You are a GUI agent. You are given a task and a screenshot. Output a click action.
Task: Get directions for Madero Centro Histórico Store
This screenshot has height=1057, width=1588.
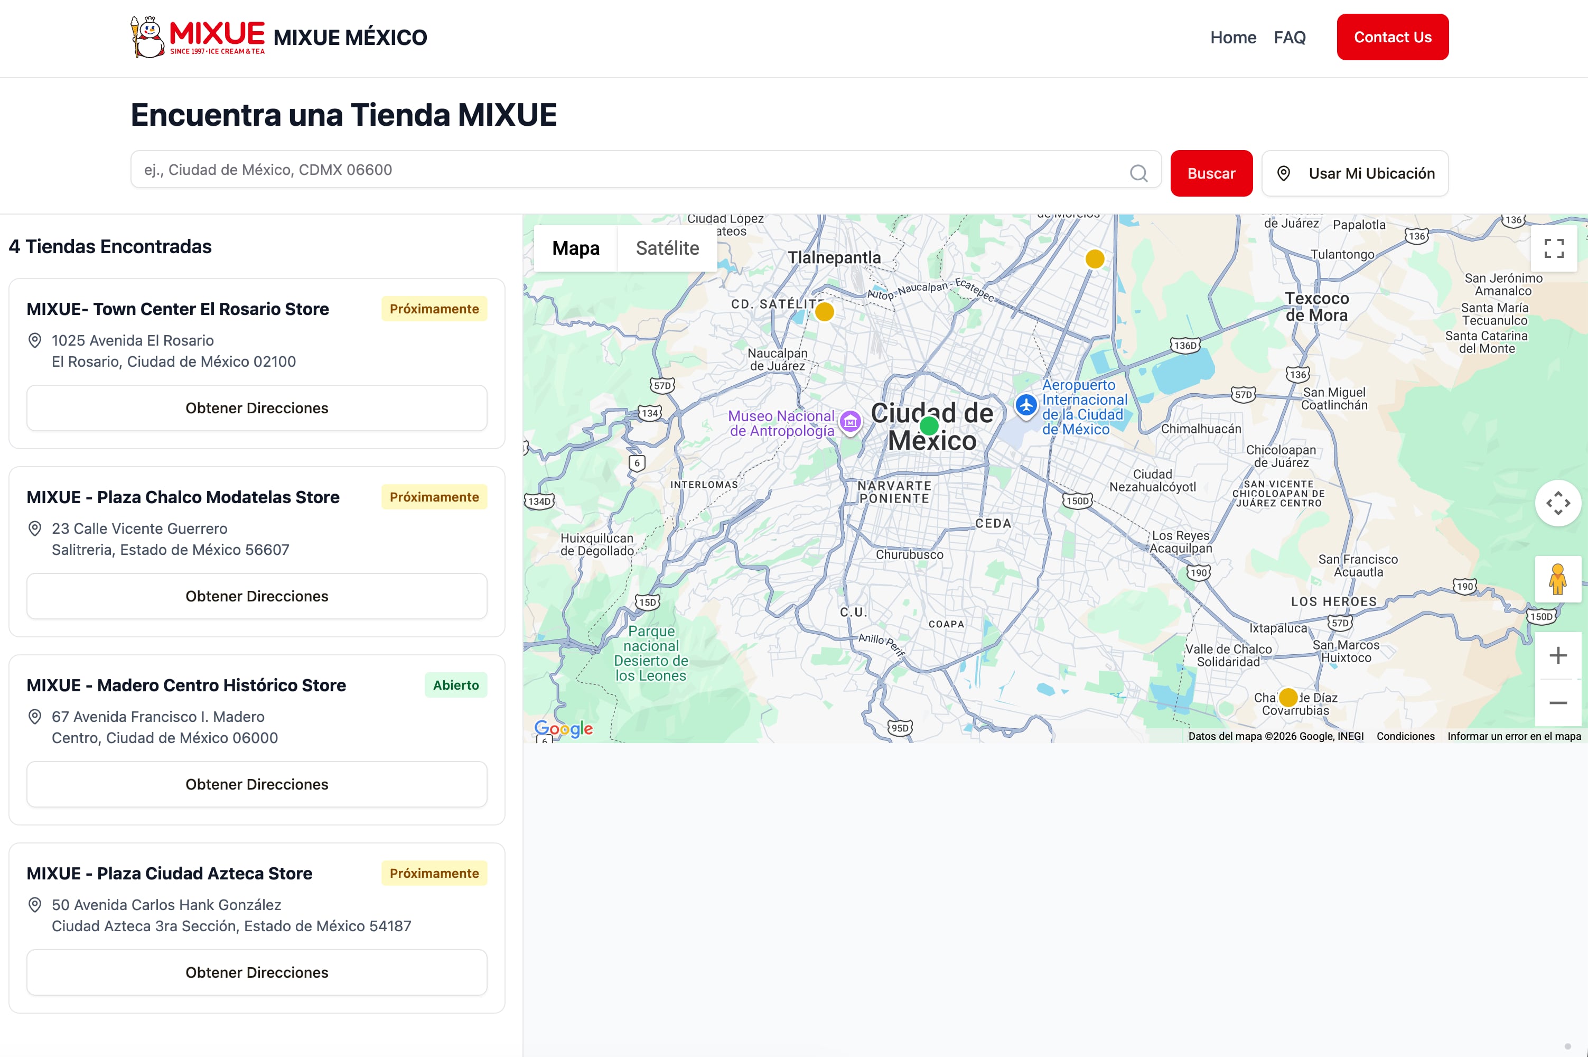coord(257,784)
